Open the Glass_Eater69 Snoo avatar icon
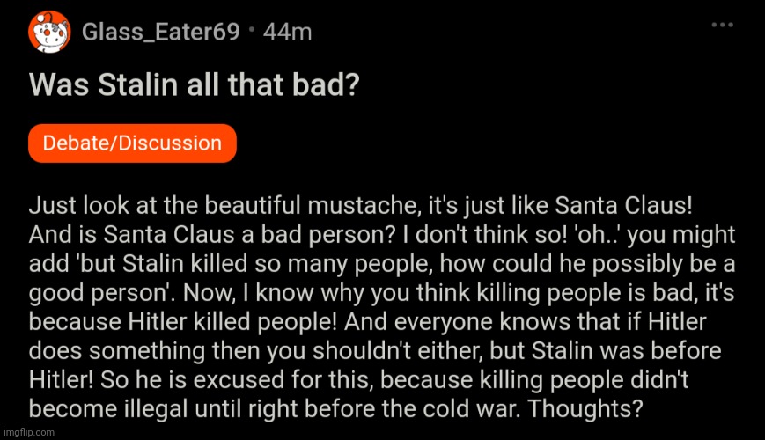The width and height of the screenshot is (765, 440). click(x=49, y=32)
